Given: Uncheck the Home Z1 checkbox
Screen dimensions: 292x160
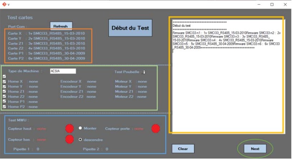Looking at the screenshot, I should (x=4, y=91).
